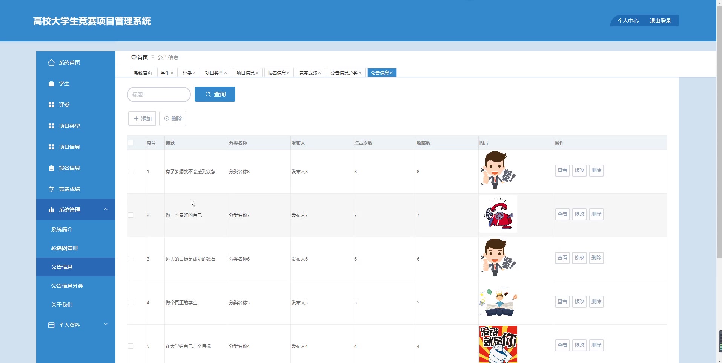This screenshot has height=363, width=722.
Task: Expand the 个人资料 submenu arrow
Action: tap(106, 324)
